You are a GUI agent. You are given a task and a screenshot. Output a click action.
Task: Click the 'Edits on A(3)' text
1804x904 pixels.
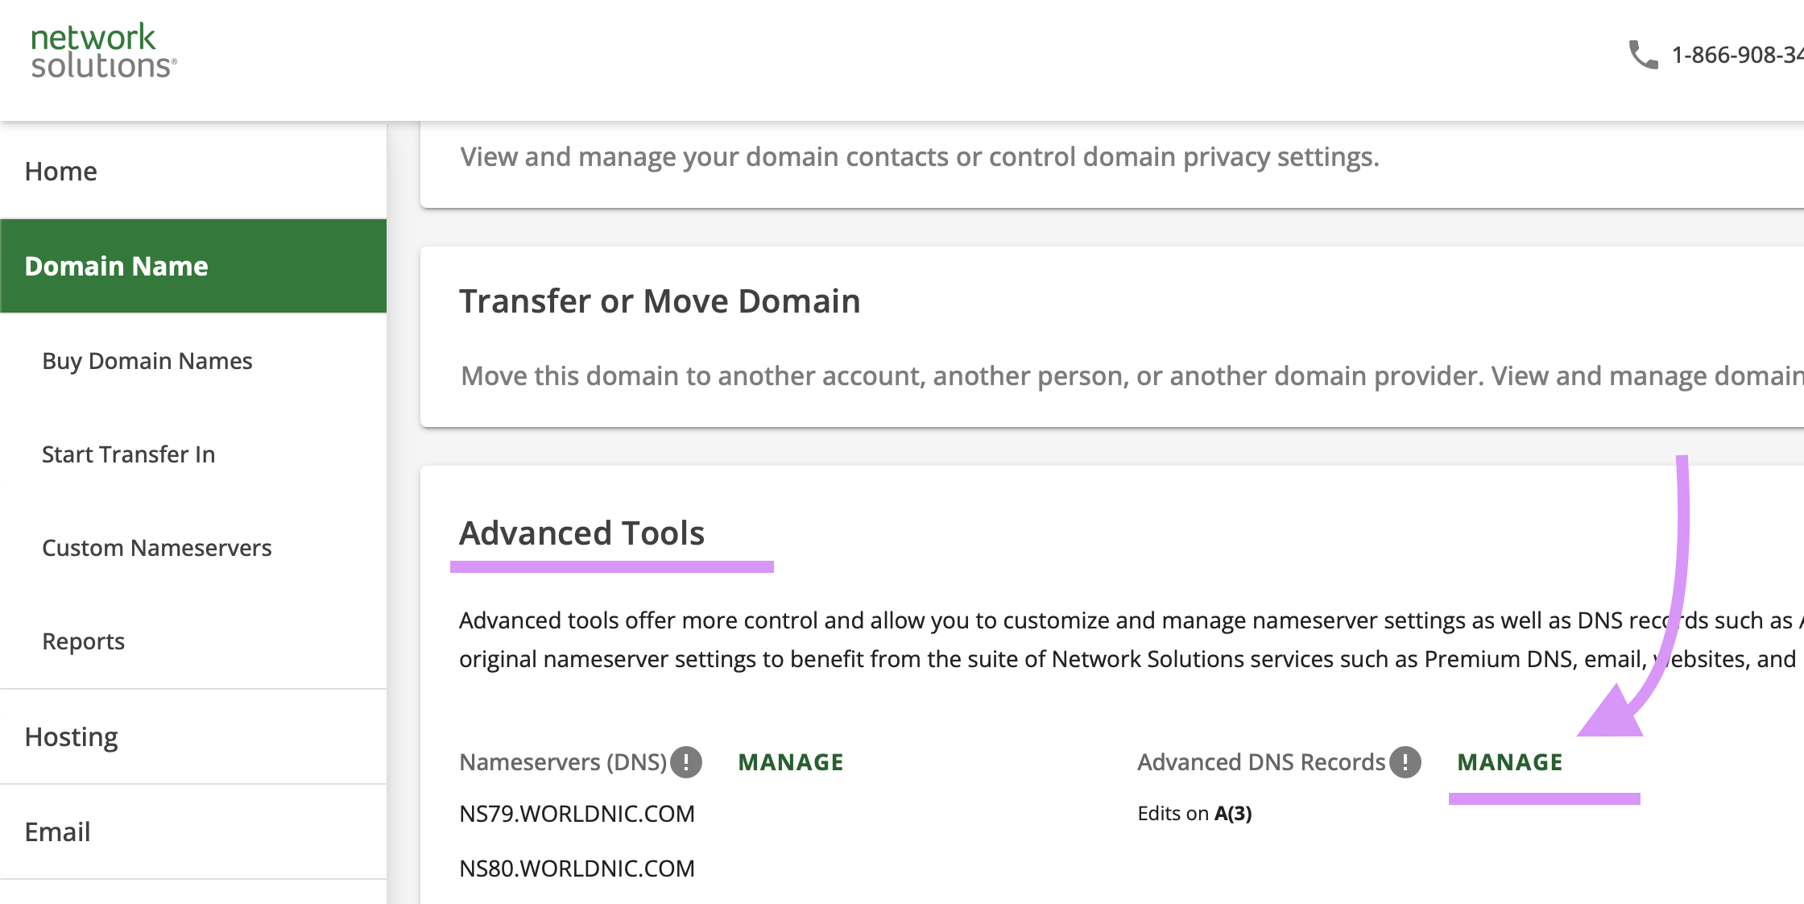coord(1194,814)
